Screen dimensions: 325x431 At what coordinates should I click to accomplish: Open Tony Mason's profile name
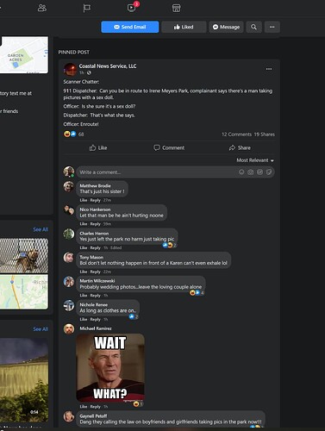[91, 257]
